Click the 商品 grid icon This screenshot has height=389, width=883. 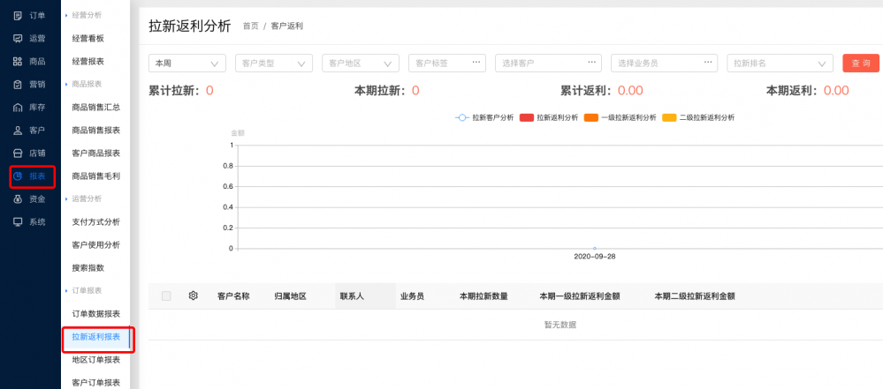(x=18, y=61)
